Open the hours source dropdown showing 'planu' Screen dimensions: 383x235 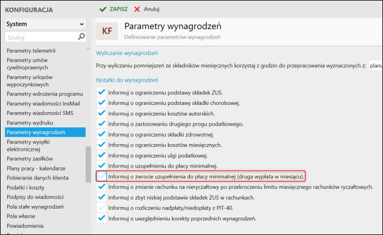coord(375,66)
